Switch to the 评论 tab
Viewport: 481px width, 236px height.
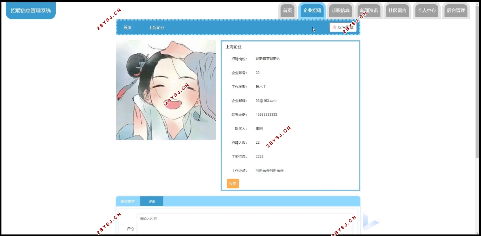pos(152,201)
